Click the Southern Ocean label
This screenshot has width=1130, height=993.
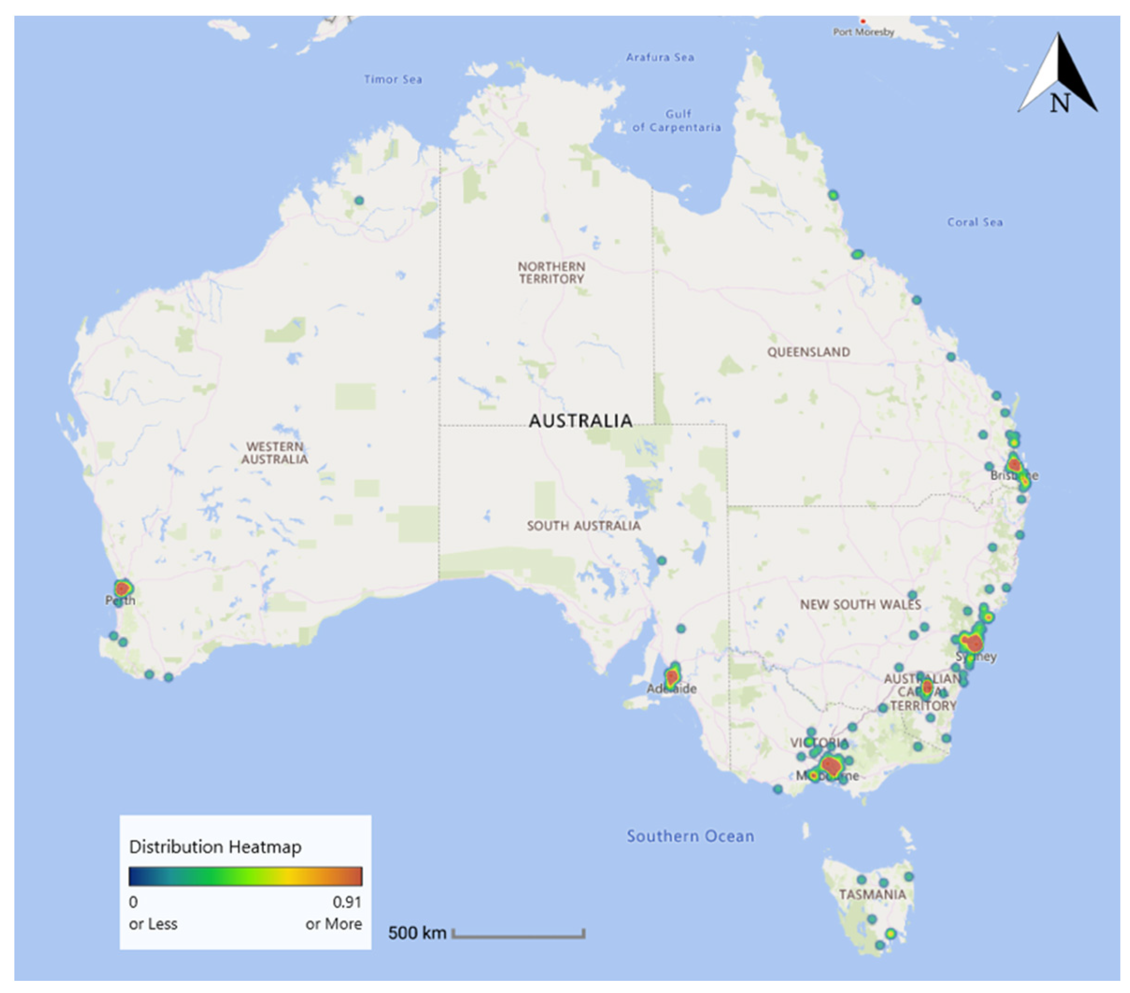click(690, 836)
